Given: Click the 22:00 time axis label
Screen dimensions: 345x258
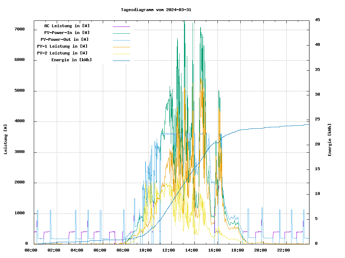Looking at the screenshot, I should click(x=283, y=250).
